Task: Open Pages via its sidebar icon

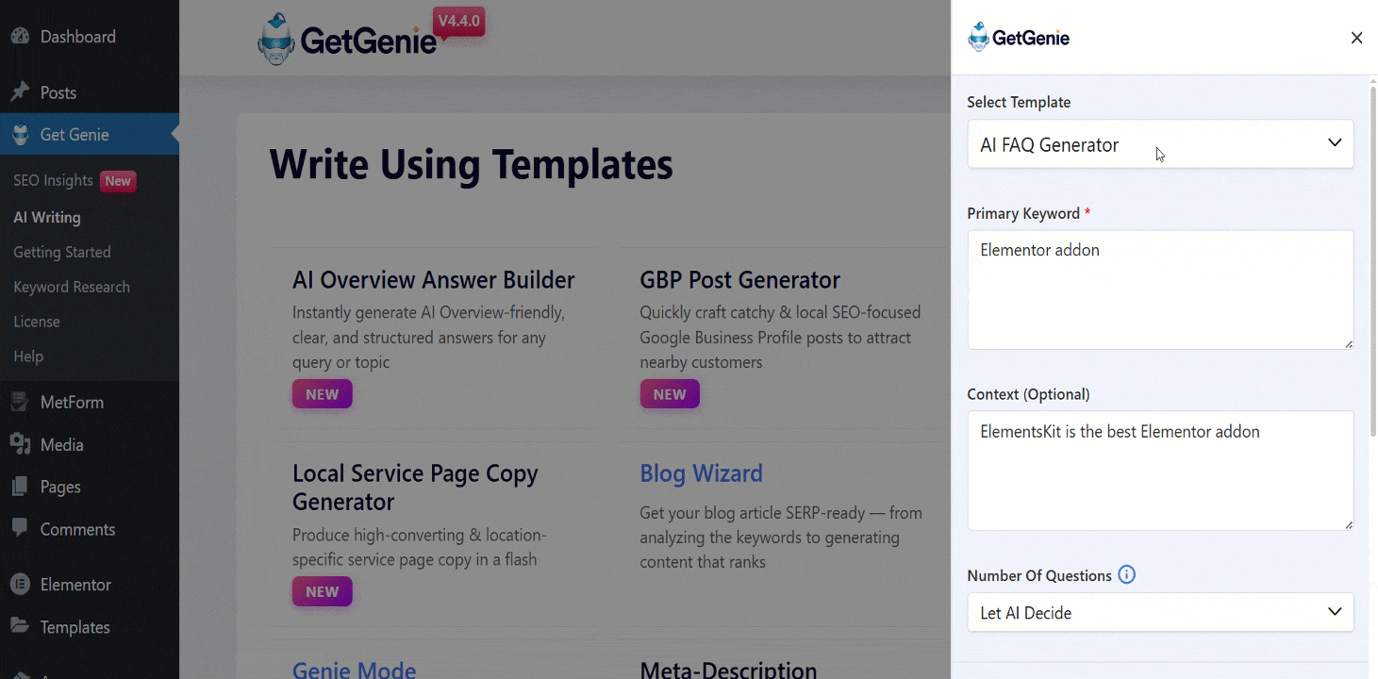Action: pyautogui.click(x=19, y=486)
